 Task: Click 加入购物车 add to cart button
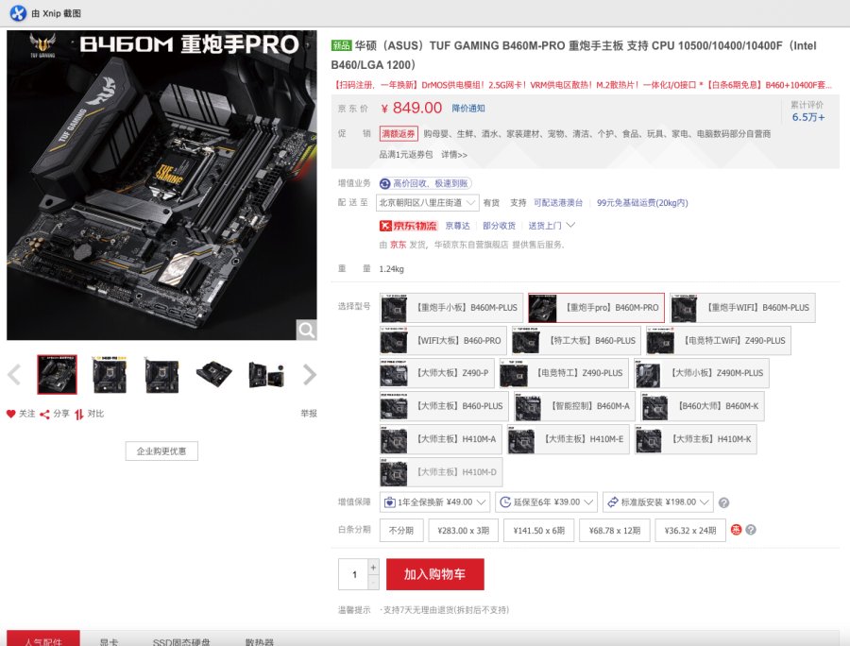coord(434,574)
